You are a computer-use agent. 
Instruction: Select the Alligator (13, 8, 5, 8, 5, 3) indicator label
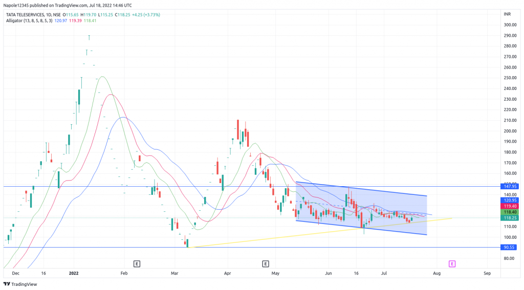coord(29,20)
